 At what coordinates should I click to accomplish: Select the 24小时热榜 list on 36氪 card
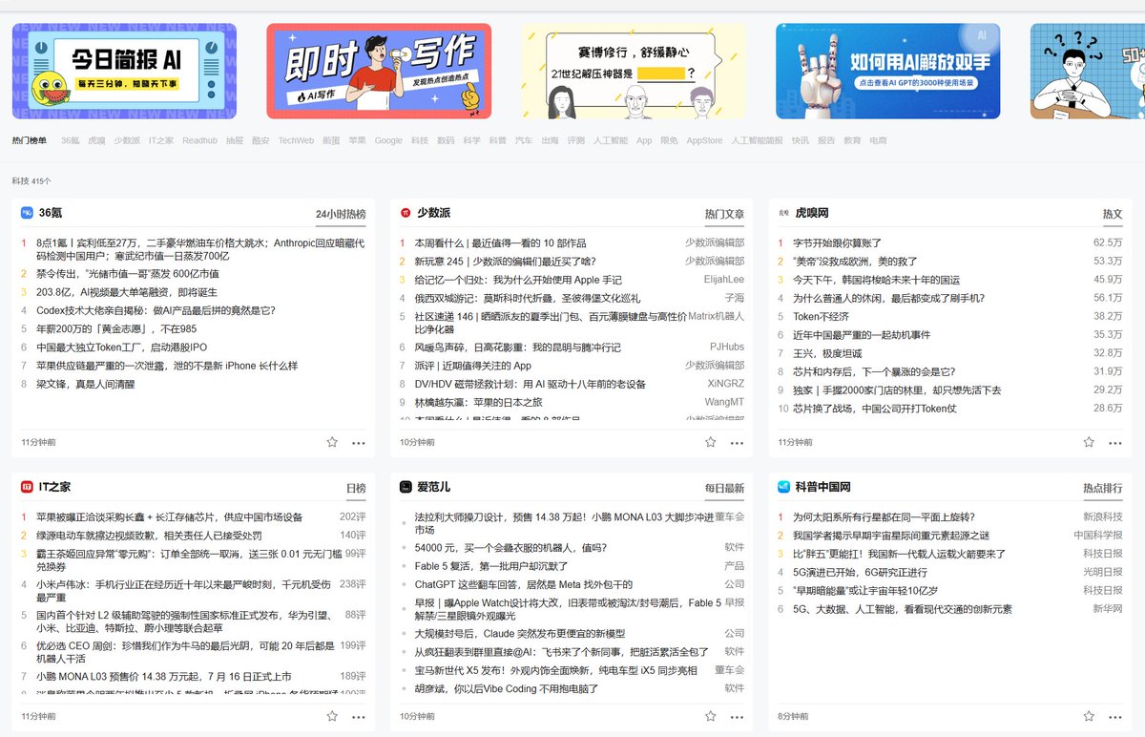(x=341, y=214)
